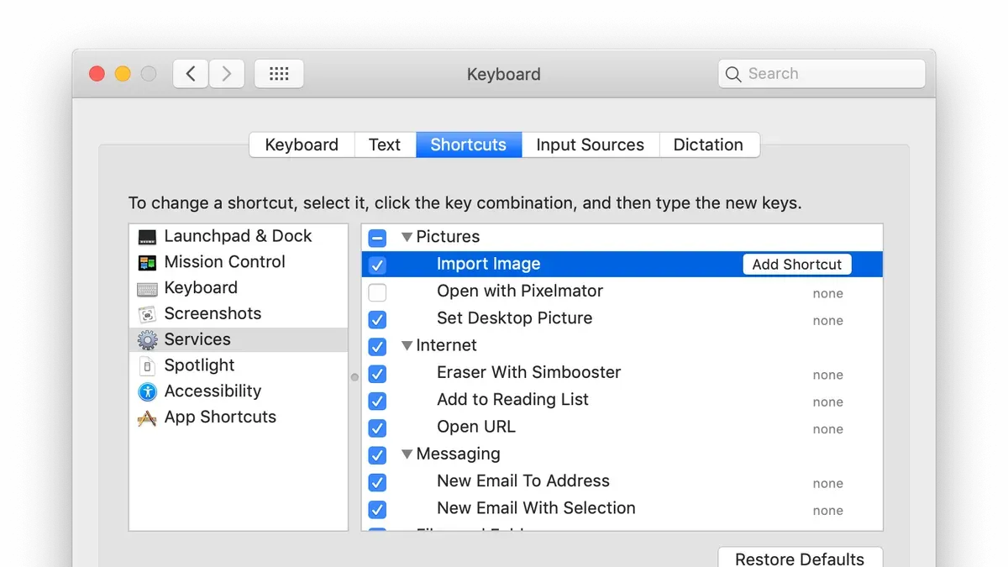The height and width of the screenshot is (567, 1008).
Task: Select the Add to Reading List row
Action: tap(622, 401)
